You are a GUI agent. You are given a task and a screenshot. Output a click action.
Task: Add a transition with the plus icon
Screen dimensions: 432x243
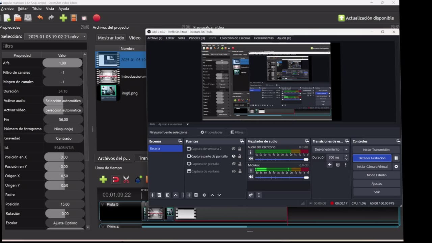tap(330, 165)
